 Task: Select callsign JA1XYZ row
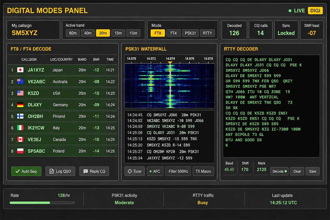tap(63, 70)
